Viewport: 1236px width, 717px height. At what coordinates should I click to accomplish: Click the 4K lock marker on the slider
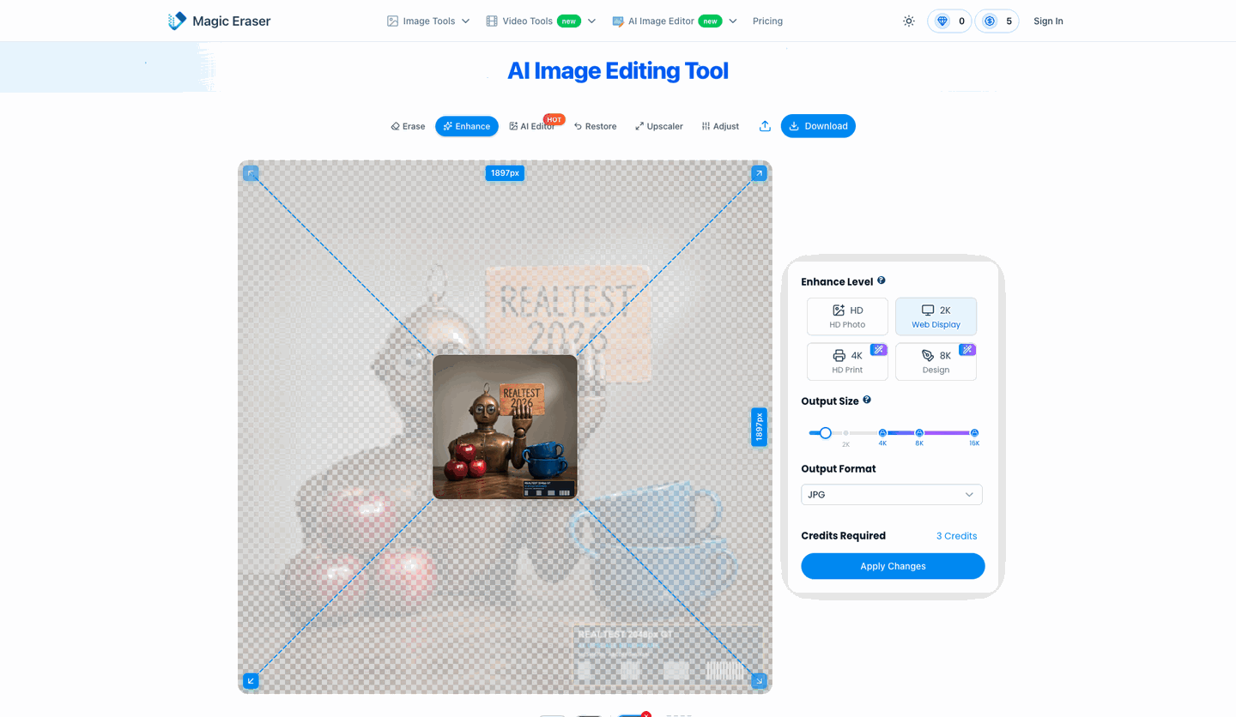click(x=882, y=433)
